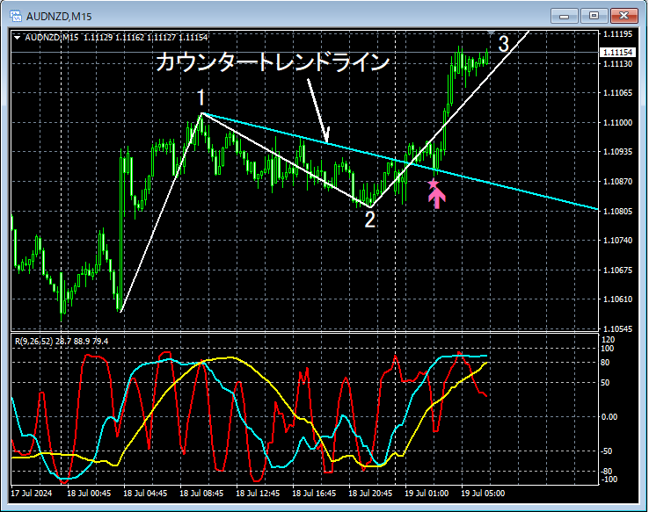Select the pink star signal marker

(x=434, y=184)
